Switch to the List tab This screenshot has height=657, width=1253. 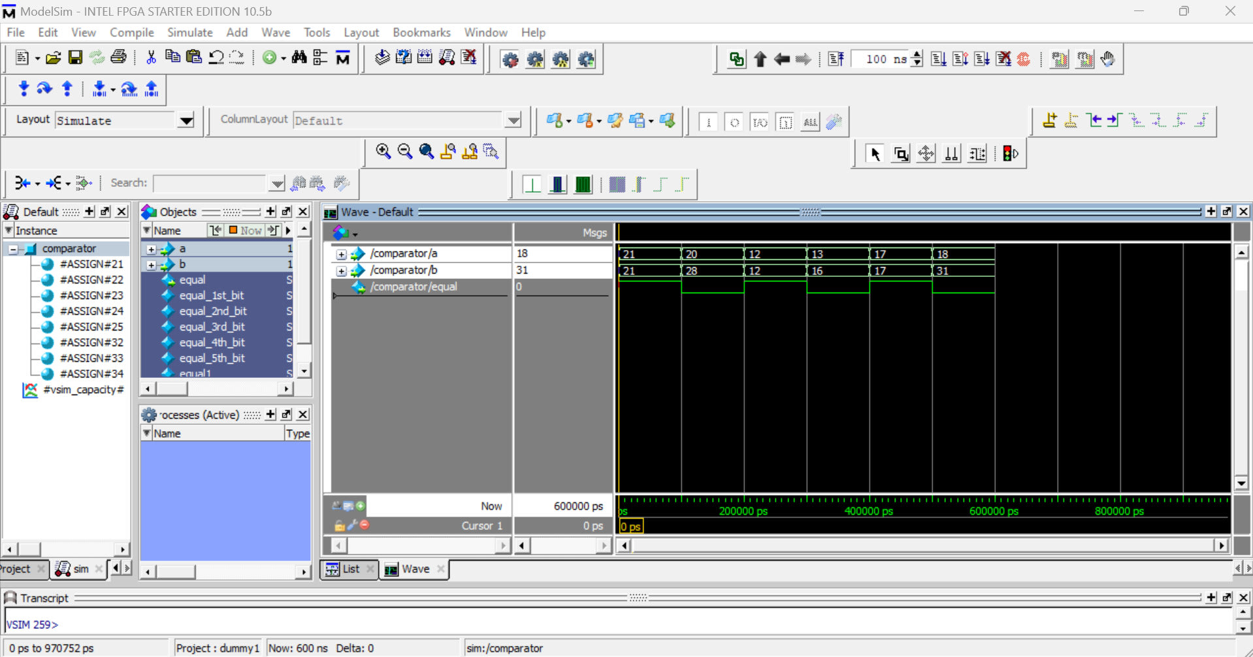(x=350, y=569)
